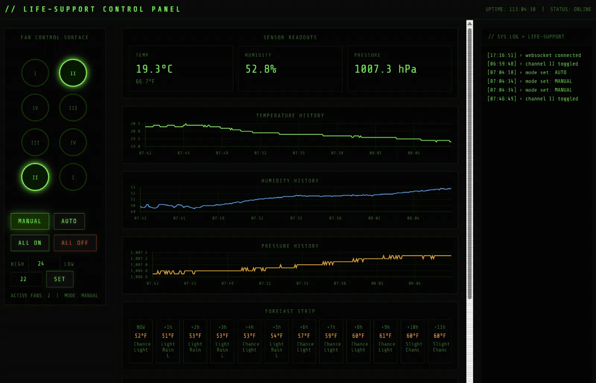Viewport: 596px width, 383px height.
Task: Select the HUMIDITY readout card 52.8%
Action: pos(290,69)
